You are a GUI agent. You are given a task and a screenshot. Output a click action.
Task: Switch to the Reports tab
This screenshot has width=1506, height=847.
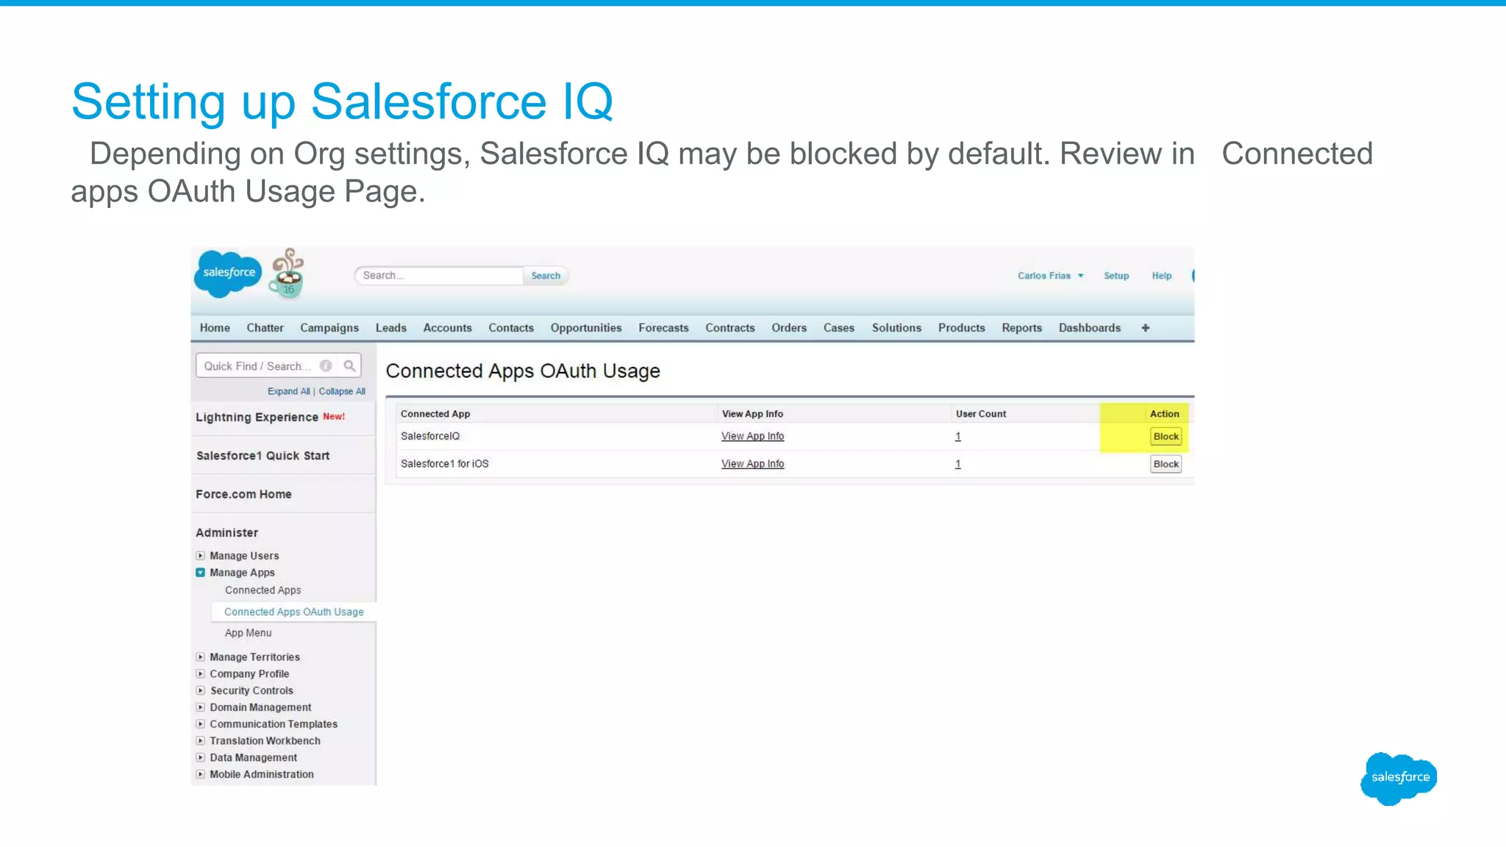click(x=1021, y=328)
